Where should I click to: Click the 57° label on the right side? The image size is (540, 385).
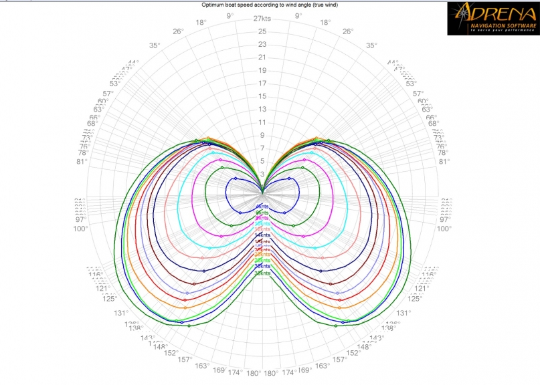[x=418, y=94]
